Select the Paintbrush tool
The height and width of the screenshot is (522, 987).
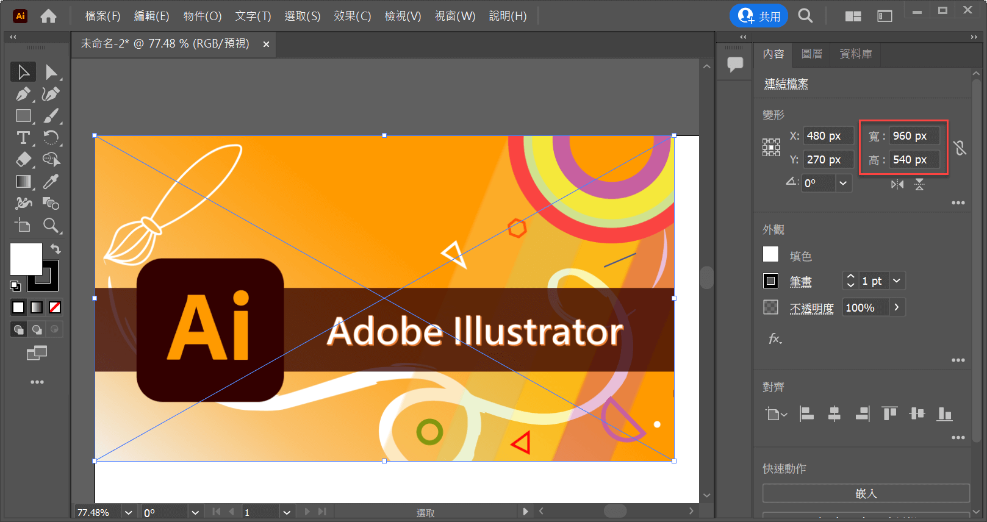pos(51,116)
